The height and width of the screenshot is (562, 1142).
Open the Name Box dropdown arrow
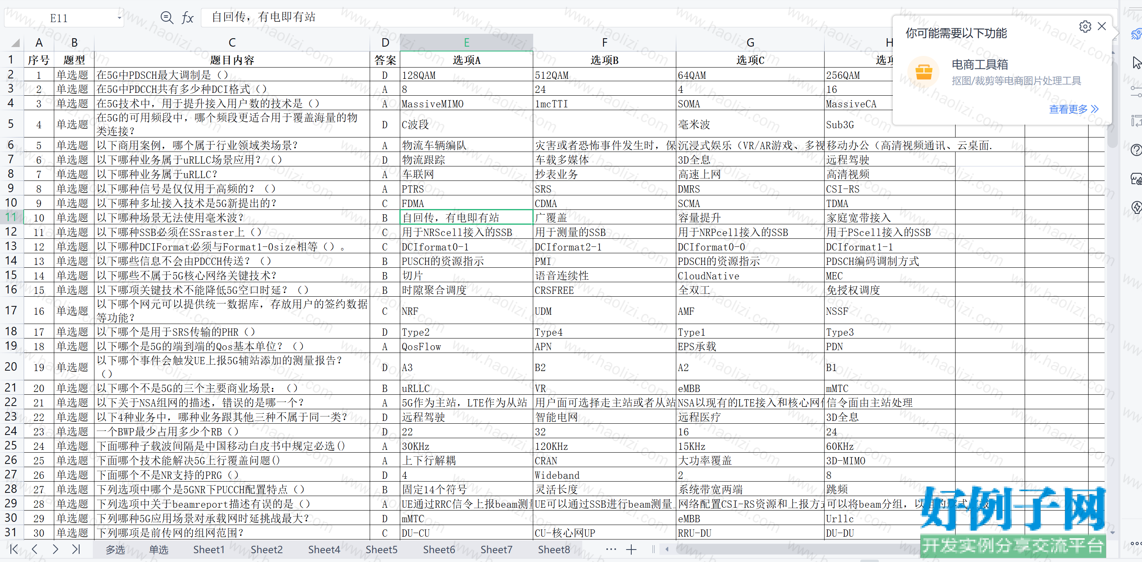click(x=119, y=18)
